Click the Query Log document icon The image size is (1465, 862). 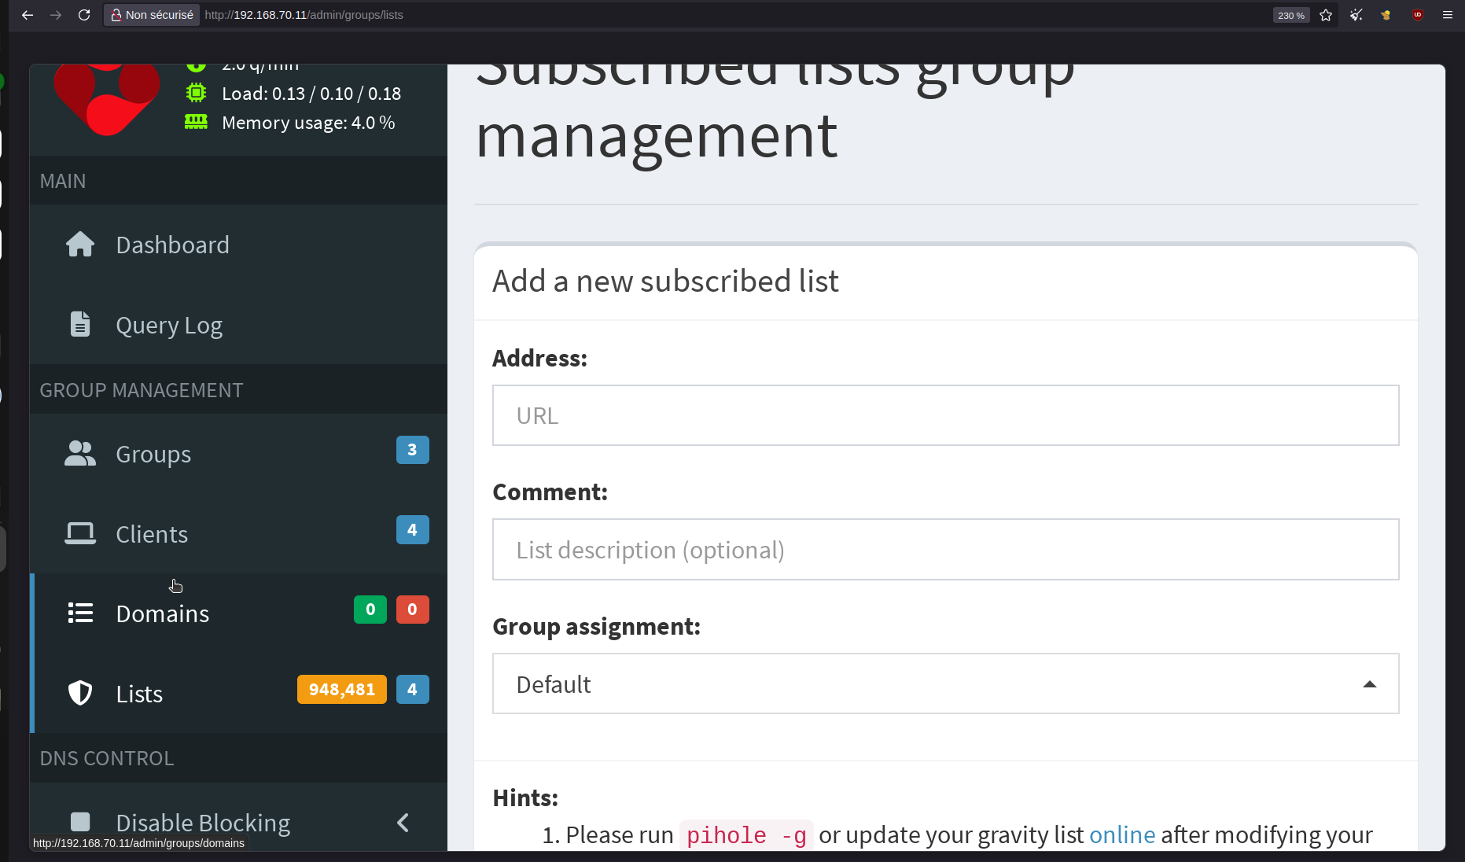pyautogui.click(x=80, y=324)
